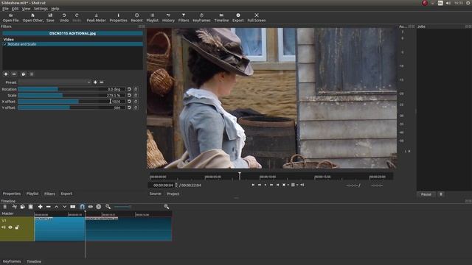Reset Rotation to default
472x265 pixels.
pyautogui.click(x=130, y=89)
